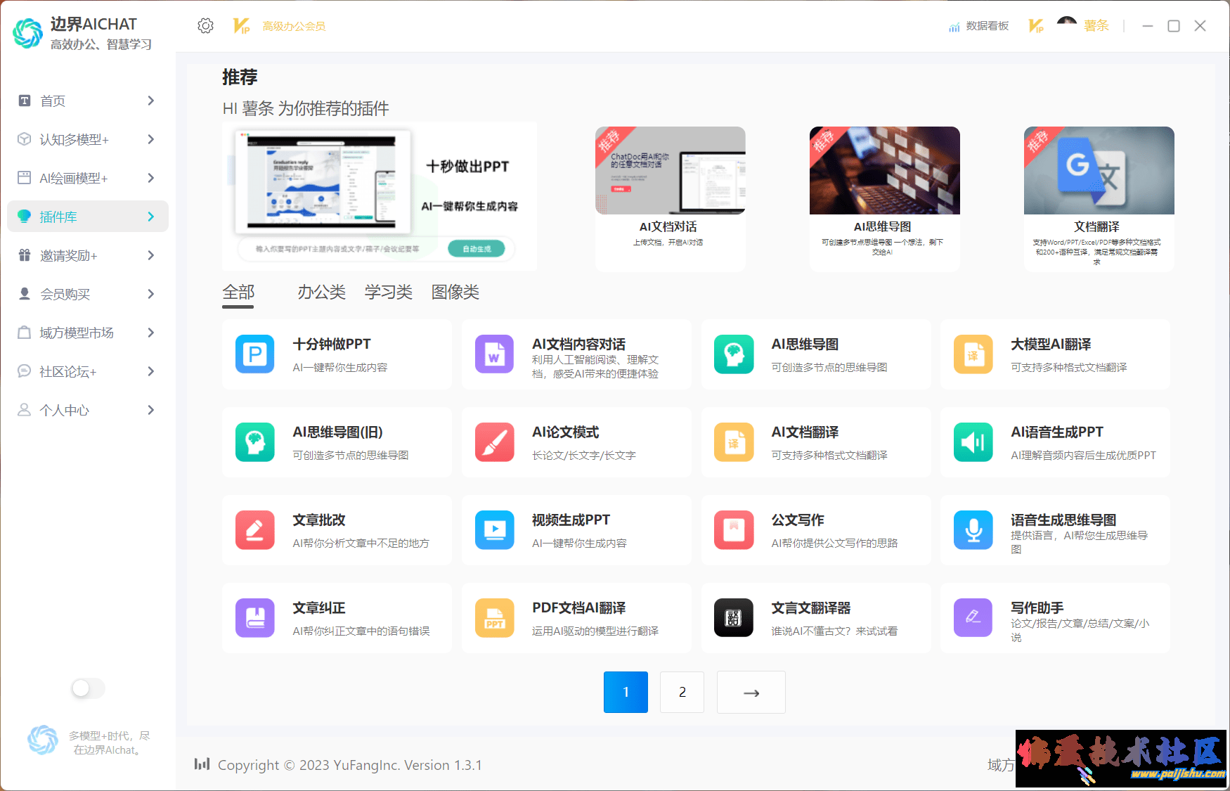Switch to the 办公类 tab
Image resolution: width=1230 pixels, height=791 pixels.
coord(321,292)
